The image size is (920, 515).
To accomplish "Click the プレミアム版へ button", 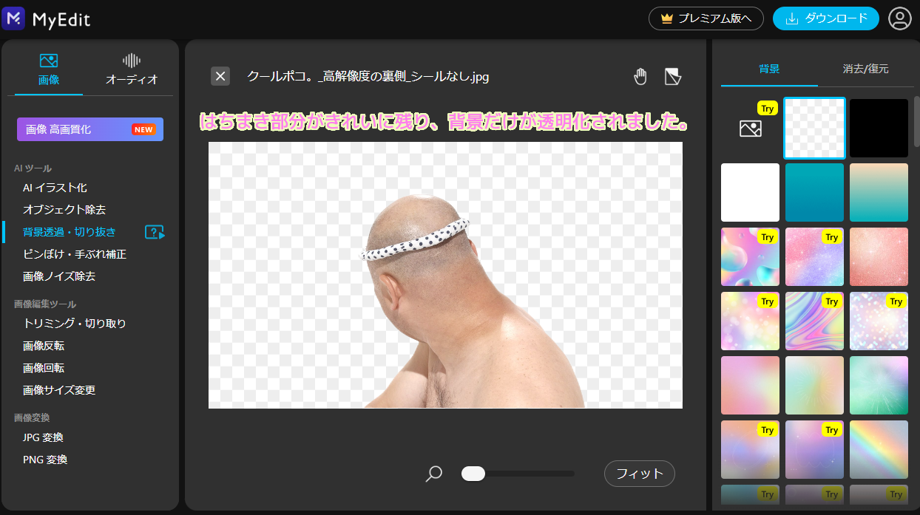I will click(706, 18).
